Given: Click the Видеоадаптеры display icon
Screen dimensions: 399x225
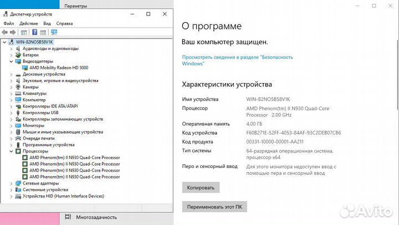Looking at the screenshot, I should pos(18,62).
